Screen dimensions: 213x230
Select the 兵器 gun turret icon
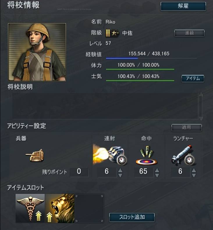[35, 156]
